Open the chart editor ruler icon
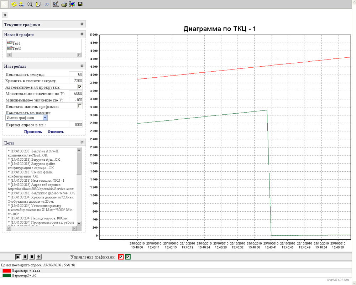This screenshot has width=356, height=285. pyautogui.click(x=56, y=4)
